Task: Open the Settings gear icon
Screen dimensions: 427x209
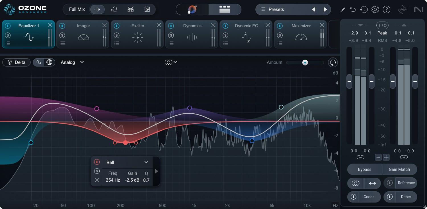Action: pyautogui.click(x=375, y=9)
